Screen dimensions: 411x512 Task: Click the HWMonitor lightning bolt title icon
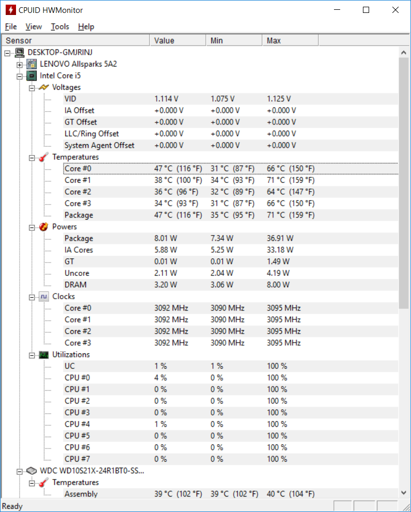coord(10,10)
